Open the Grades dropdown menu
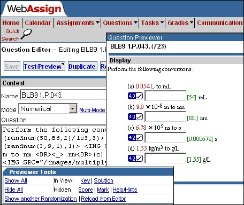244x205 pixels. 180,23
